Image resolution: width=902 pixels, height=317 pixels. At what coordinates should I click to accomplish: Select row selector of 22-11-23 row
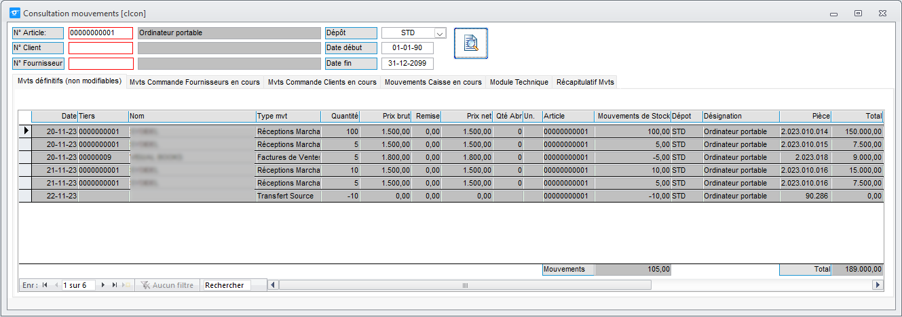click(x=25, y=196)
